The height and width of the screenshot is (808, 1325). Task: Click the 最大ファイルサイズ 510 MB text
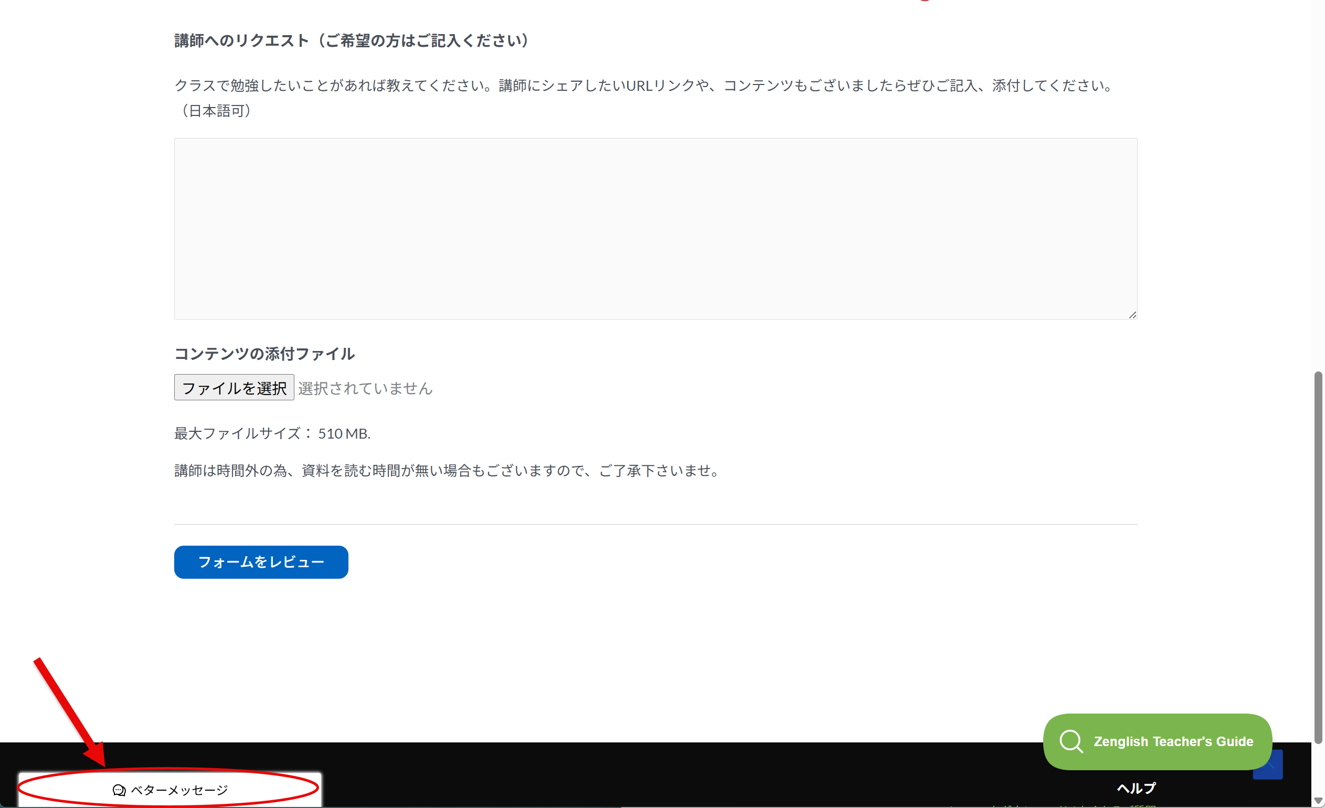click(272, 433)
